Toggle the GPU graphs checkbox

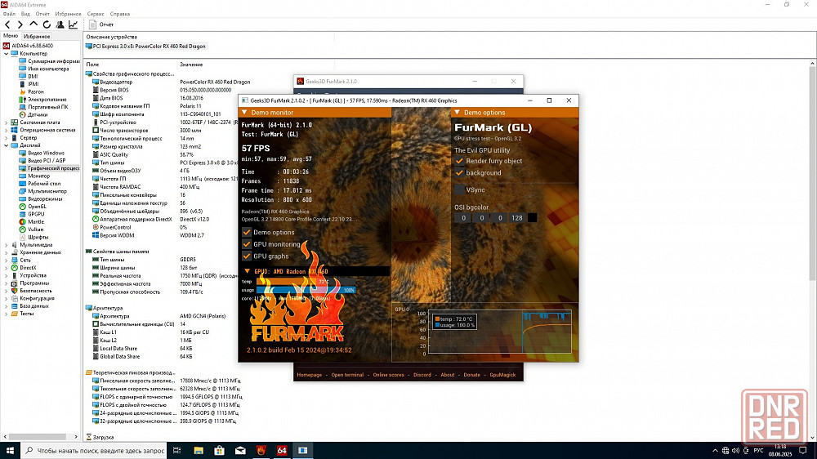pyautogui.click(x=247, y=256)
